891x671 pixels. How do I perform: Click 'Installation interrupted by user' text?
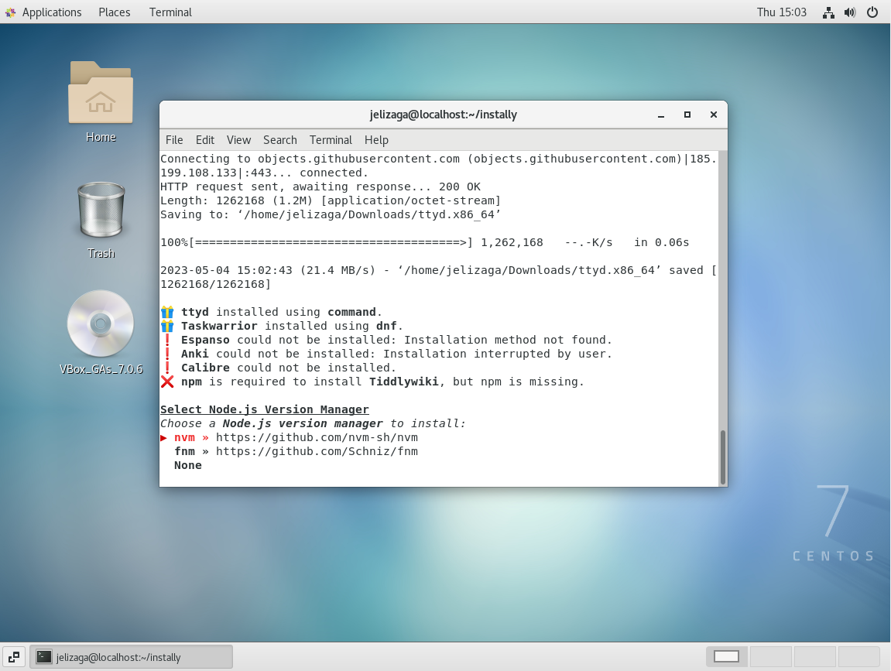coord(497,354)
